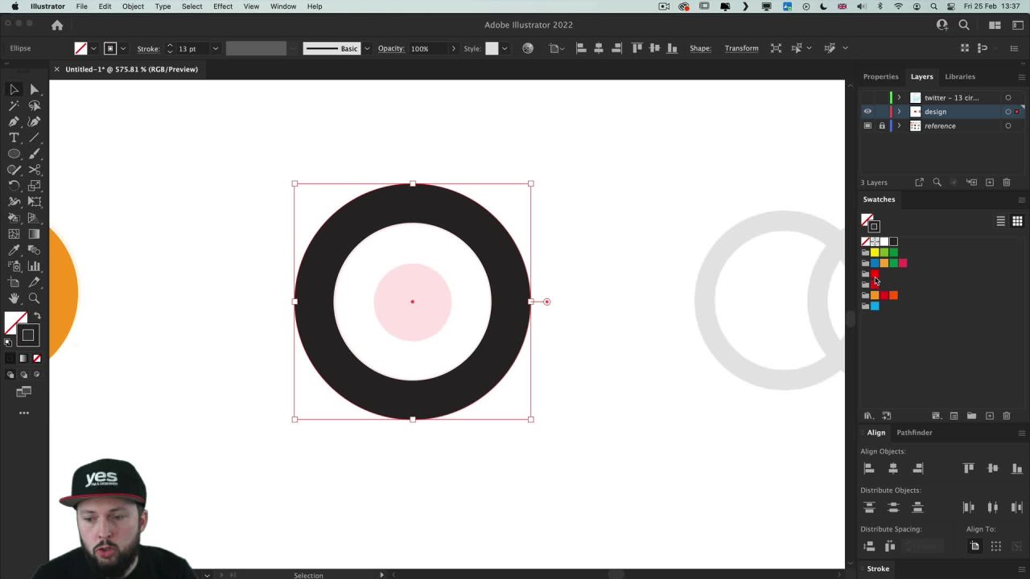Switch to the Pathfinder tab

point(914,433)
